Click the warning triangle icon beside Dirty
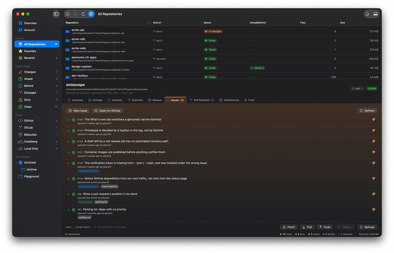 [20, 100]
